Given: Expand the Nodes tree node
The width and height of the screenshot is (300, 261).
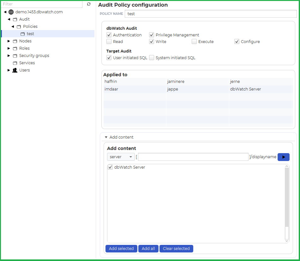Looking at the screenshot, I should coord(9,41).
